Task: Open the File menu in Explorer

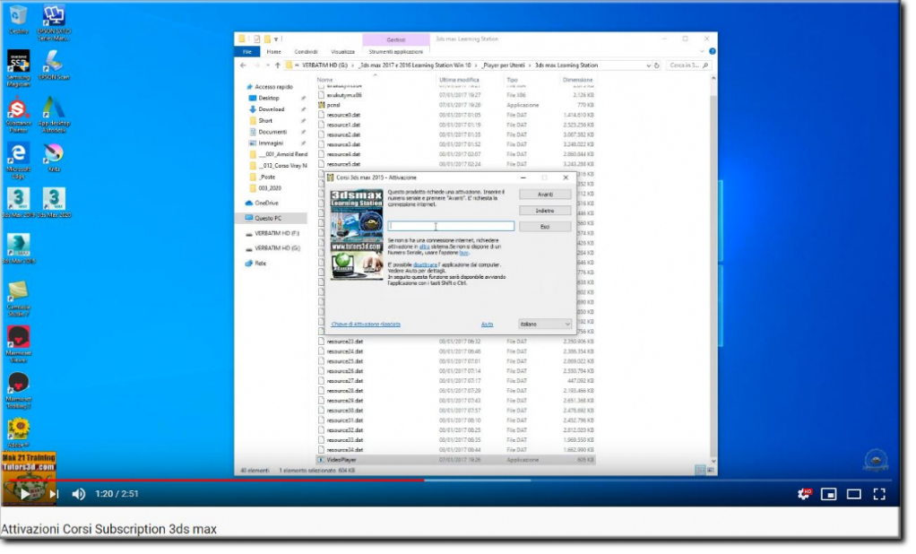Action: coord(247,51)
